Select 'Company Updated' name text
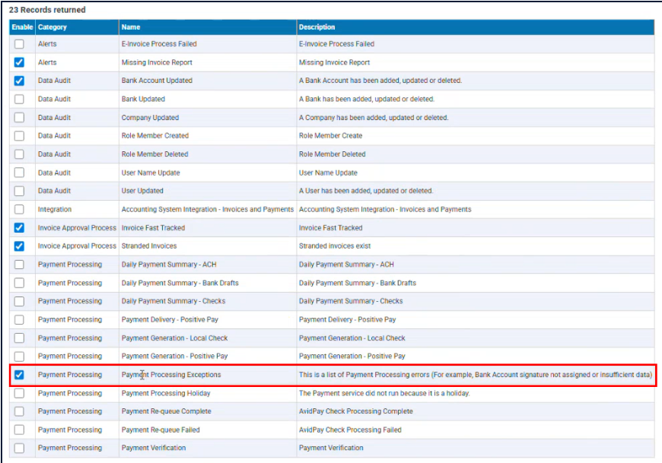 pos(151,118)
